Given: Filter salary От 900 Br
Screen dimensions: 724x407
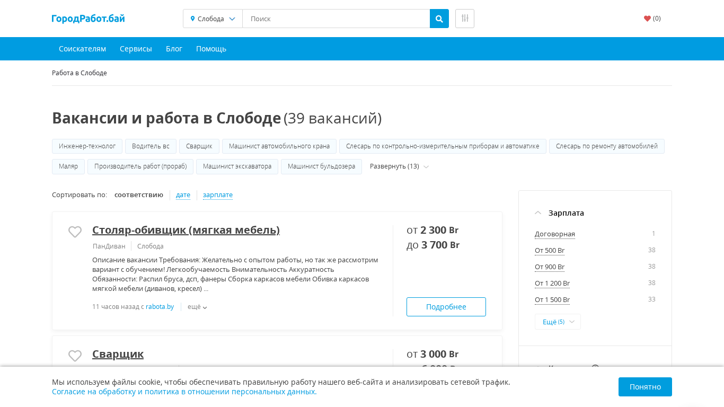Looking at the screenshot, I should (x=550, y=267).
